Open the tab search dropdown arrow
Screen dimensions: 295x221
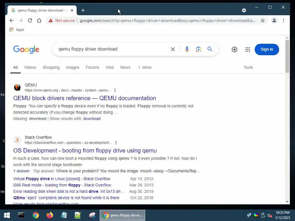244,10
